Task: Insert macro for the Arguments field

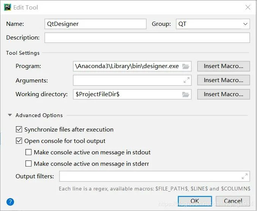Action: click(223, 80)
